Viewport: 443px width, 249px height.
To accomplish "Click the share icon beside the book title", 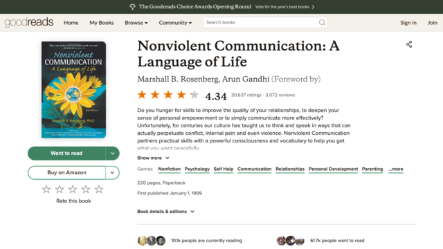I will point(409,44).
